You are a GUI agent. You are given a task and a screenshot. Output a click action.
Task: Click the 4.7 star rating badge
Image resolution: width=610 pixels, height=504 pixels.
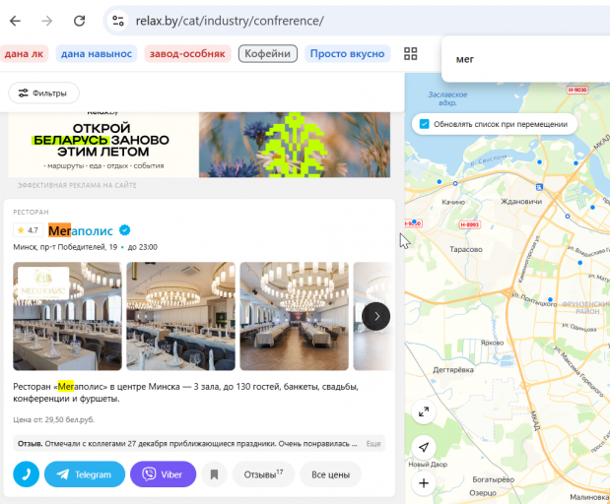point(28,230)
